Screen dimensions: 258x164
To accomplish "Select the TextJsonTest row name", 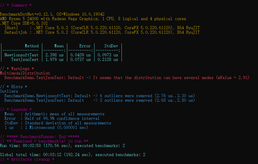I will coord(25,59).
